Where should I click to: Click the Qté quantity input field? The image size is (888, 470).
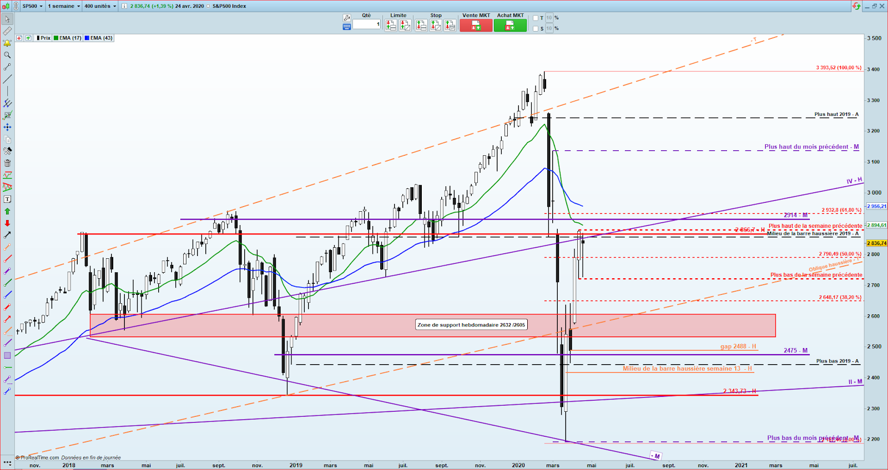click(x=367, y=24)
